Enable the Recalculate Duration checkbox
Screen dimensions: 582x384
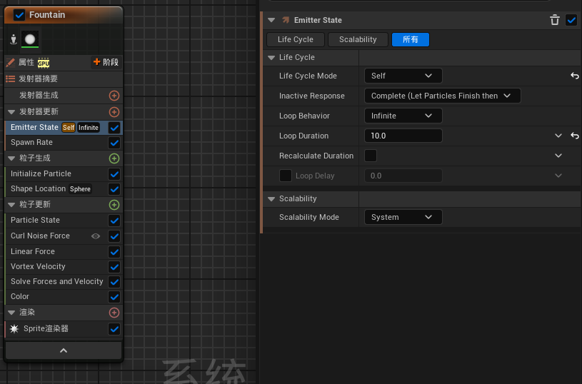[371, 156]
